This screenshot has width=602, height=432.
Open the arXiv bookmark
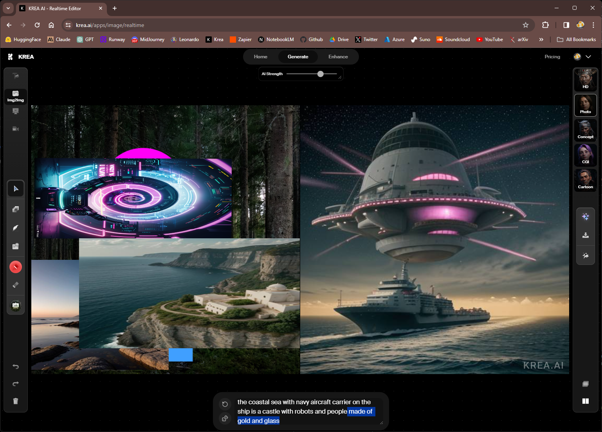coord(519,40)
